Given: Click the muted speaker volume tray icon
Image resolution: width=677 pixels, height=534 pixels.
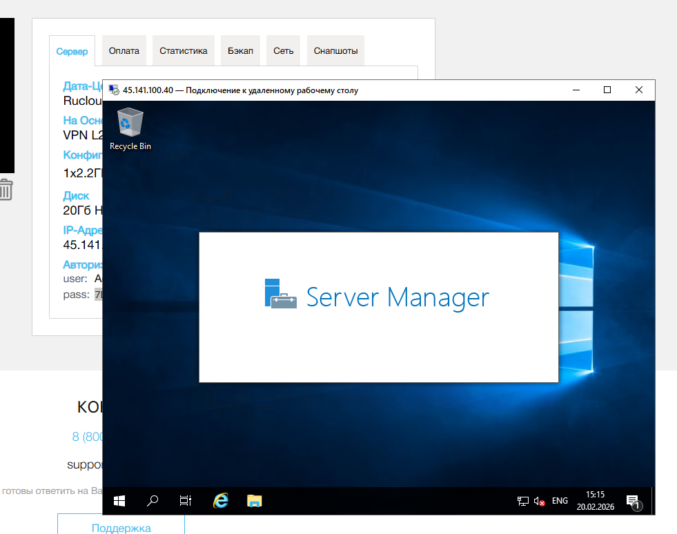Looking at the screenshot, I should 539,501.
